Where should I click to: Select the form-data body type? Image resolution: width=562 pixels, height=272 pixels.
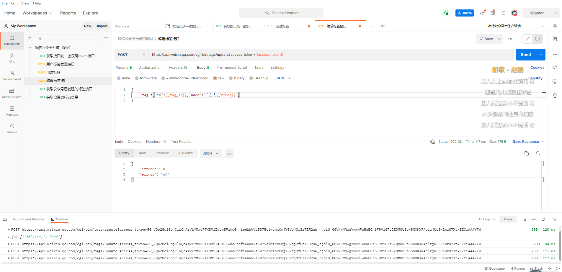click(x=137, y=78)
